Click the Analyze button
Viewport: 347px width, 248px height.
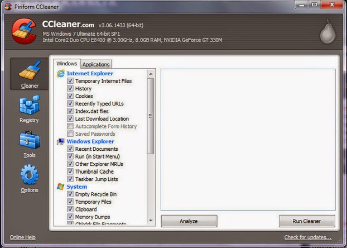189,221
